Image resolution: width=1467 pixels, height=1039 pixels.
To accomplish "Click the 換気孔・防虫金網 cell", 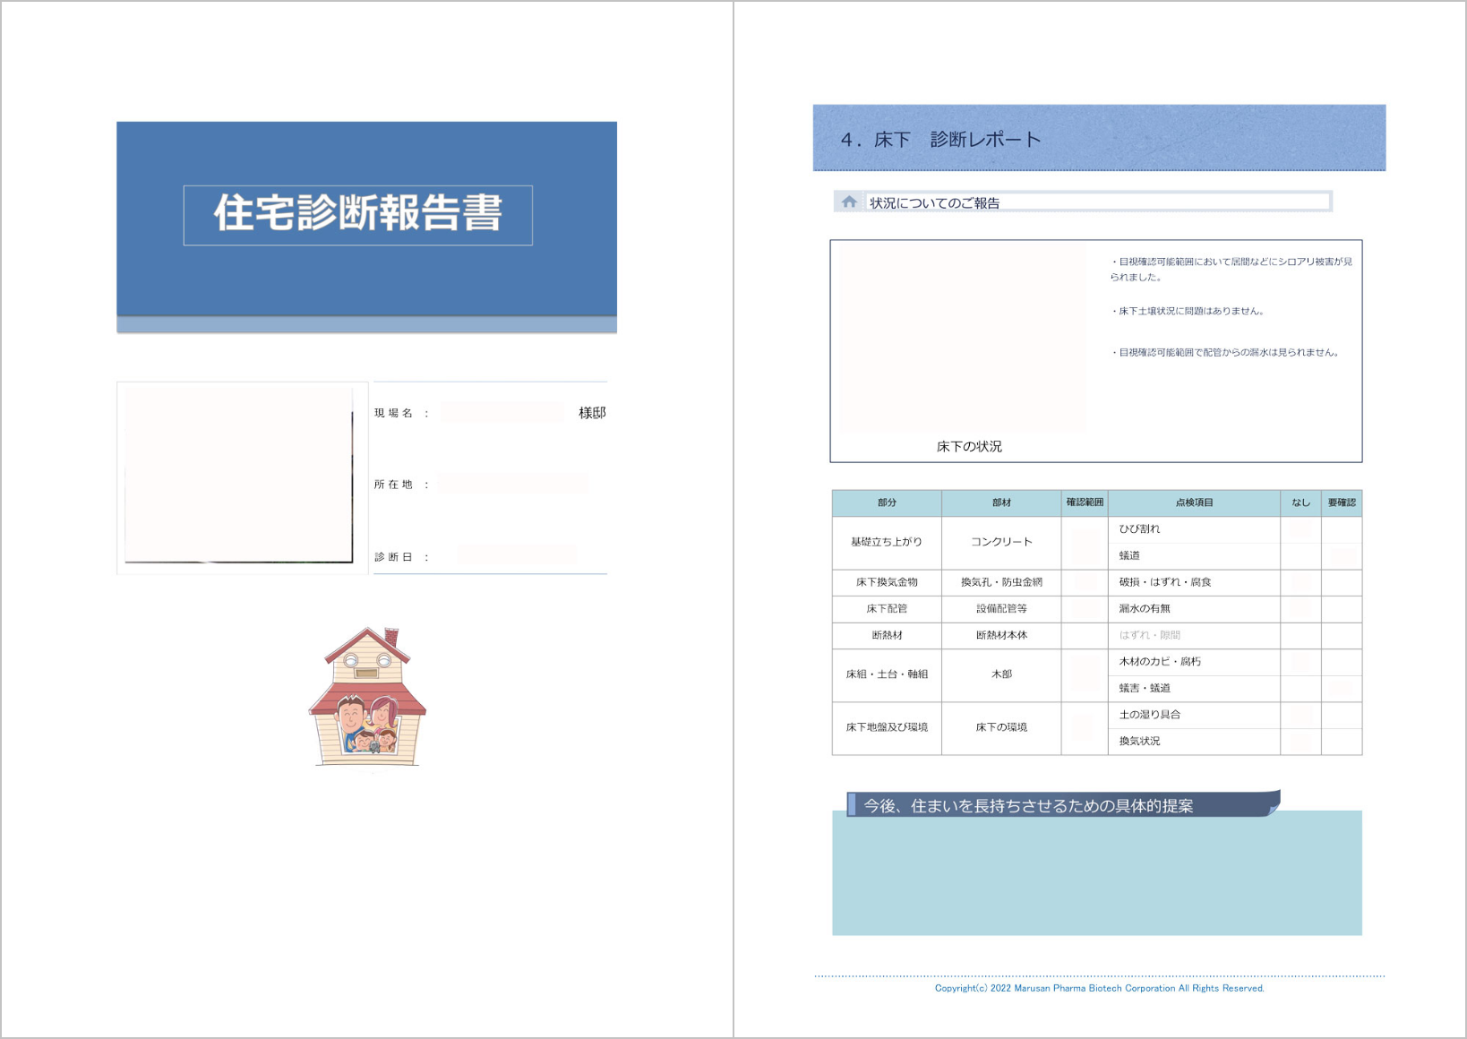I will pos(1001,582).
